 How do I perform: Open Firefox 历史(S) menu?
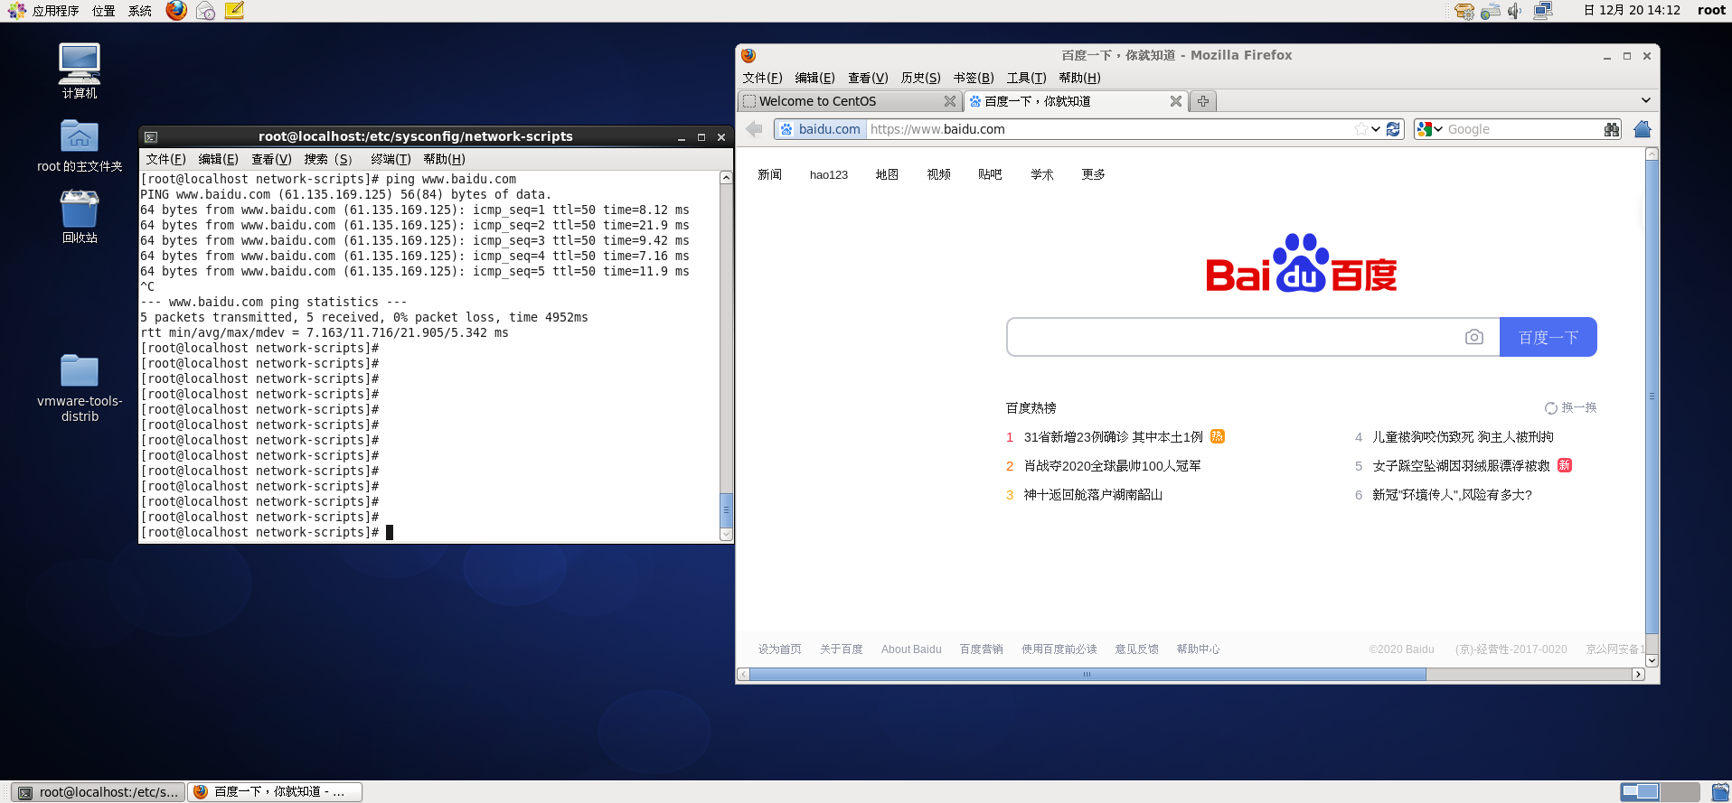pos(920,78)
